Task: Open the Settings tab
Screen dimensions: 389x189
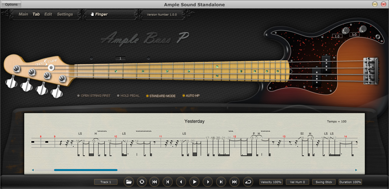Action: pos(65,14)
